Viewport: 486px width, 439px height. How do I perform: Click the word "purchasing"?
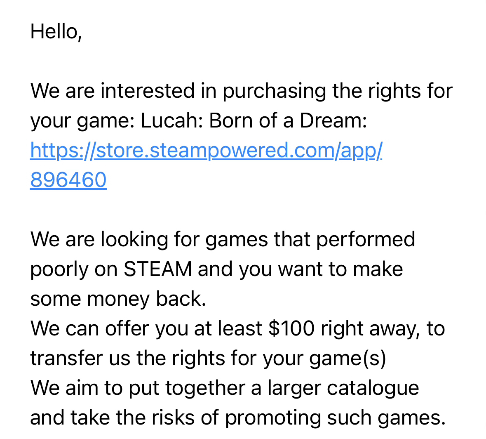pyautogui.click(x=274, y=91)
